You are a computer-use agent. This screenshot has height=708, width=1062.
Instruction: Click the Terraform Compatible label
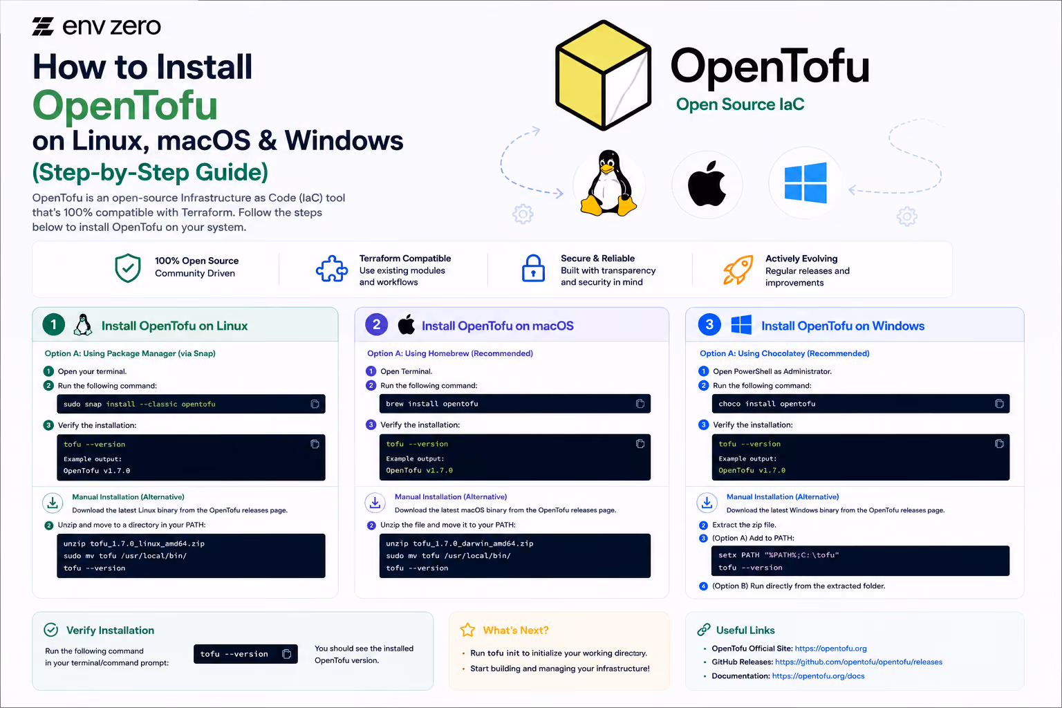(x=405, y=258)
